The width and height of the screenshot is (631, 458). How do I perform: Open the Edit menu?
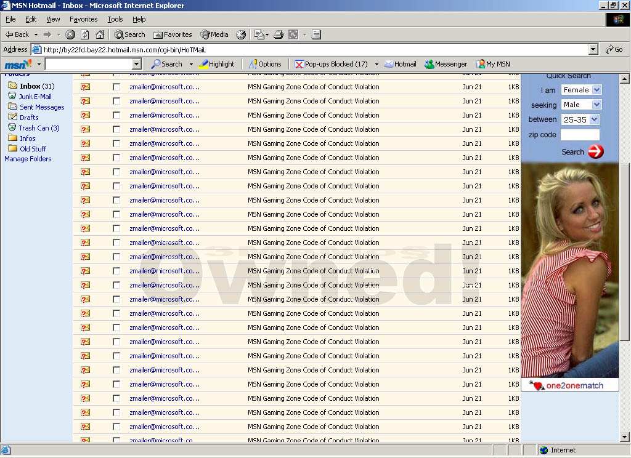(31, 19)
